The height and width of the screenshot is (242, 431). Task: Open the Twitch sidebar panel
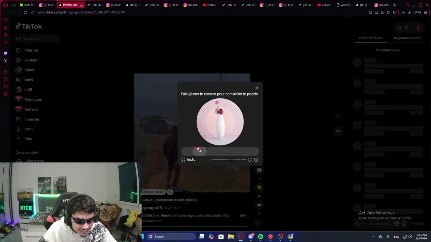coord(5,53)
